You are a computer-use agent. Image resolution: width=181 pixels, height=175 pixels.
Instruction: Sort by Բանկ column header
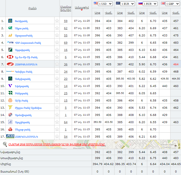pyautogui.click(x=32, y=8)
